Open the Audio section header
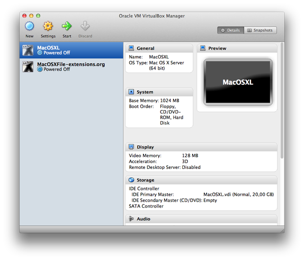304x260 pixels. click(201, 219)
